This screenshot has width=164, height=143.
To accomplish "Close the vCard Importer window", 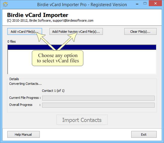I will (156, 4).
